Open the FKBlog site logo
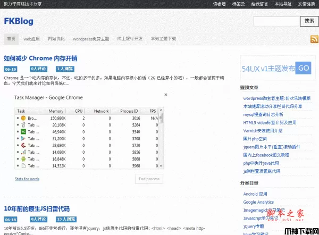Screen dimensions: 319x235 click(19, 21)
